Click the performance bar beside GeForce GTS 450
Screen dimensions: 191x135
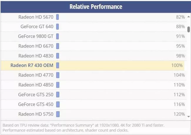tap(58, 104)
